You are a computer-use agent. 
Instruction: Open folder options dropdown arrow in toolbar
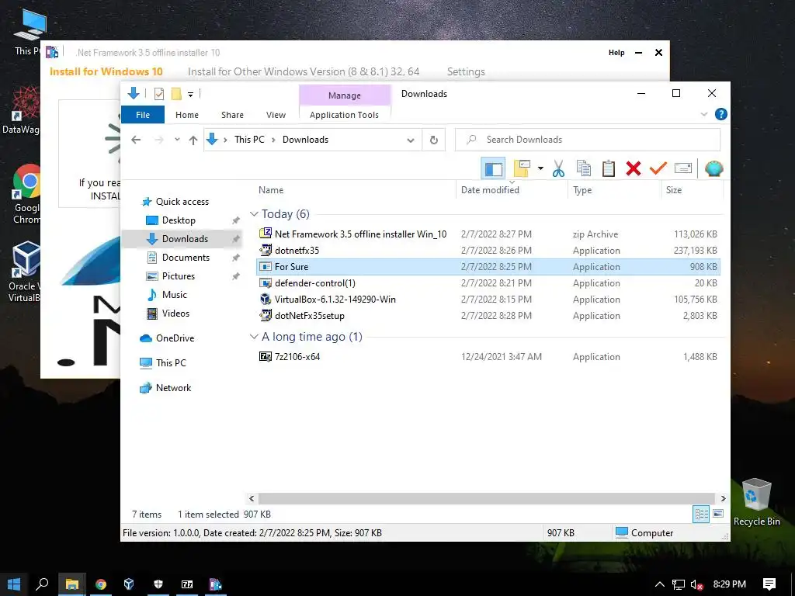pos(540,168)
